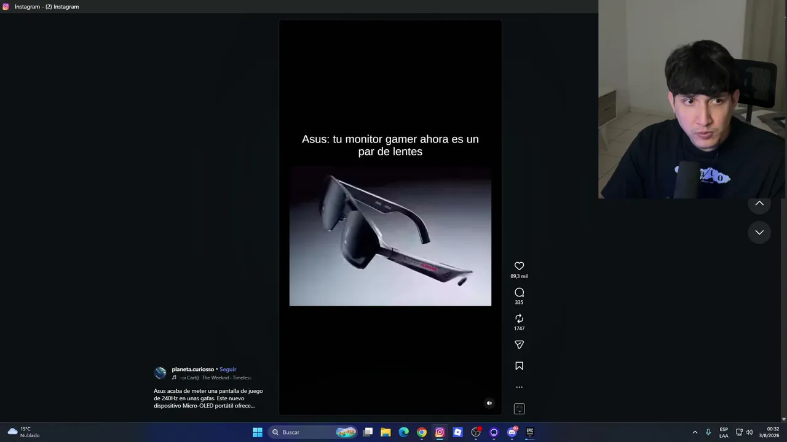Open Roblox from the taskbar
Image resolution: width=787 pixels, height=442 pixels.
click(457, 432)
